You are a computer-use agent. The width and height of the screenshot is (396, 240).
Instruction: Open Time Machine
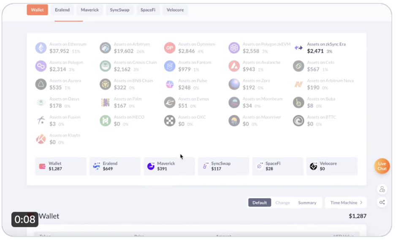(346, 202)
